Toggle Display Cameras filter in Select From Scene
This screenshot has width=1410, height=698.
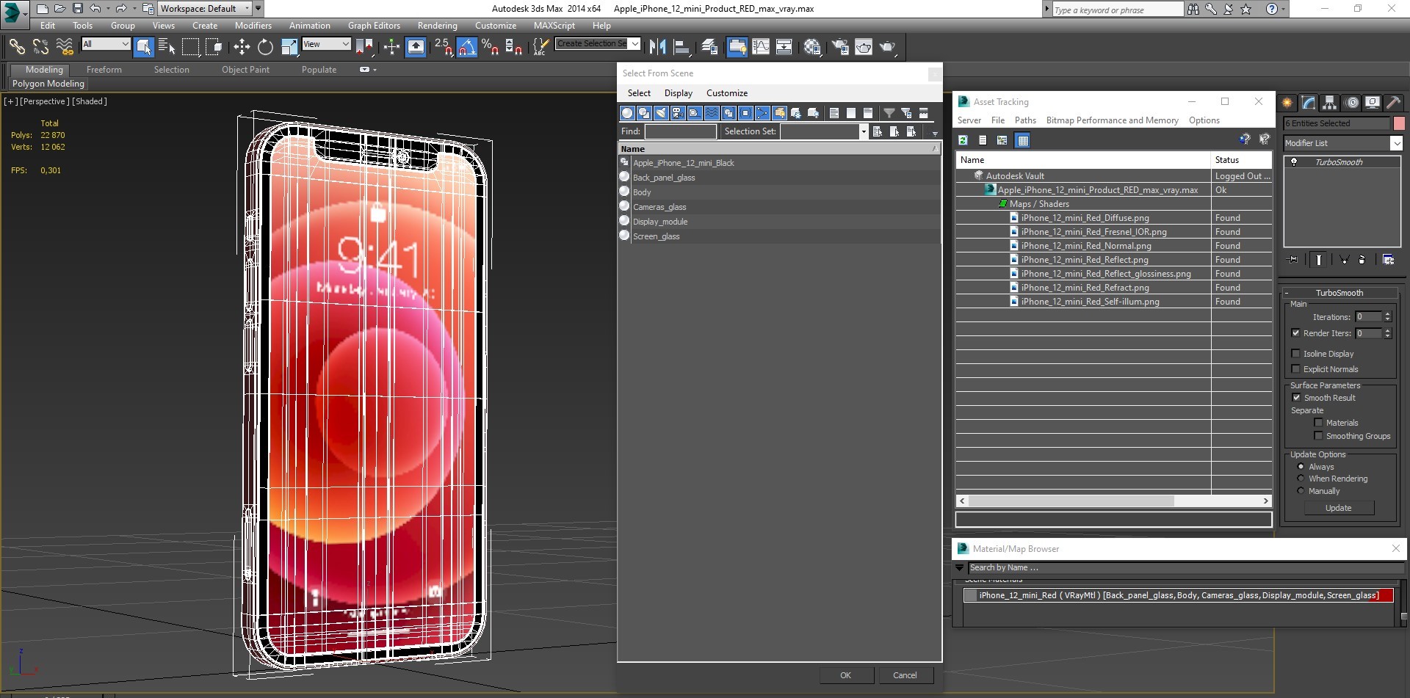click(678, 112)
